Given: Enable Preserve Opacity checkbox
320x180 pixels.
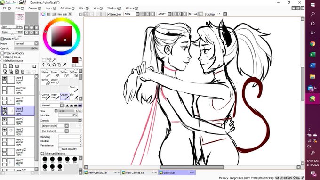Looking at the screenshot, I should coord(2,53).
